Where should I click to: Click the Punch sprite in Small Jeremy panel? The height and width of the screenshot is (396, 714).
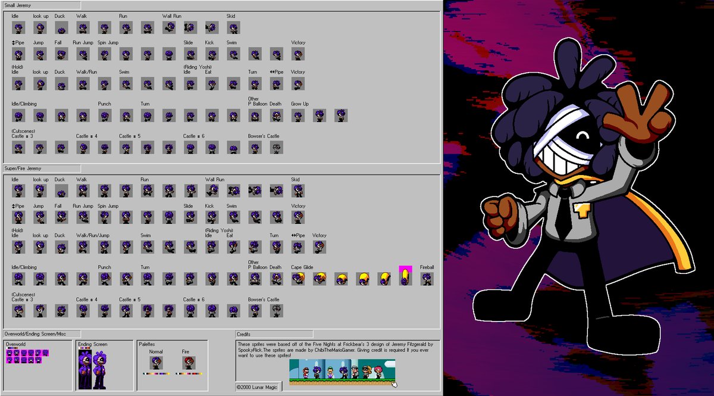104,116
